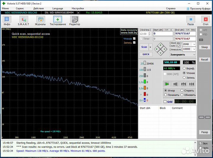Click the End LBA top input field

185,33
